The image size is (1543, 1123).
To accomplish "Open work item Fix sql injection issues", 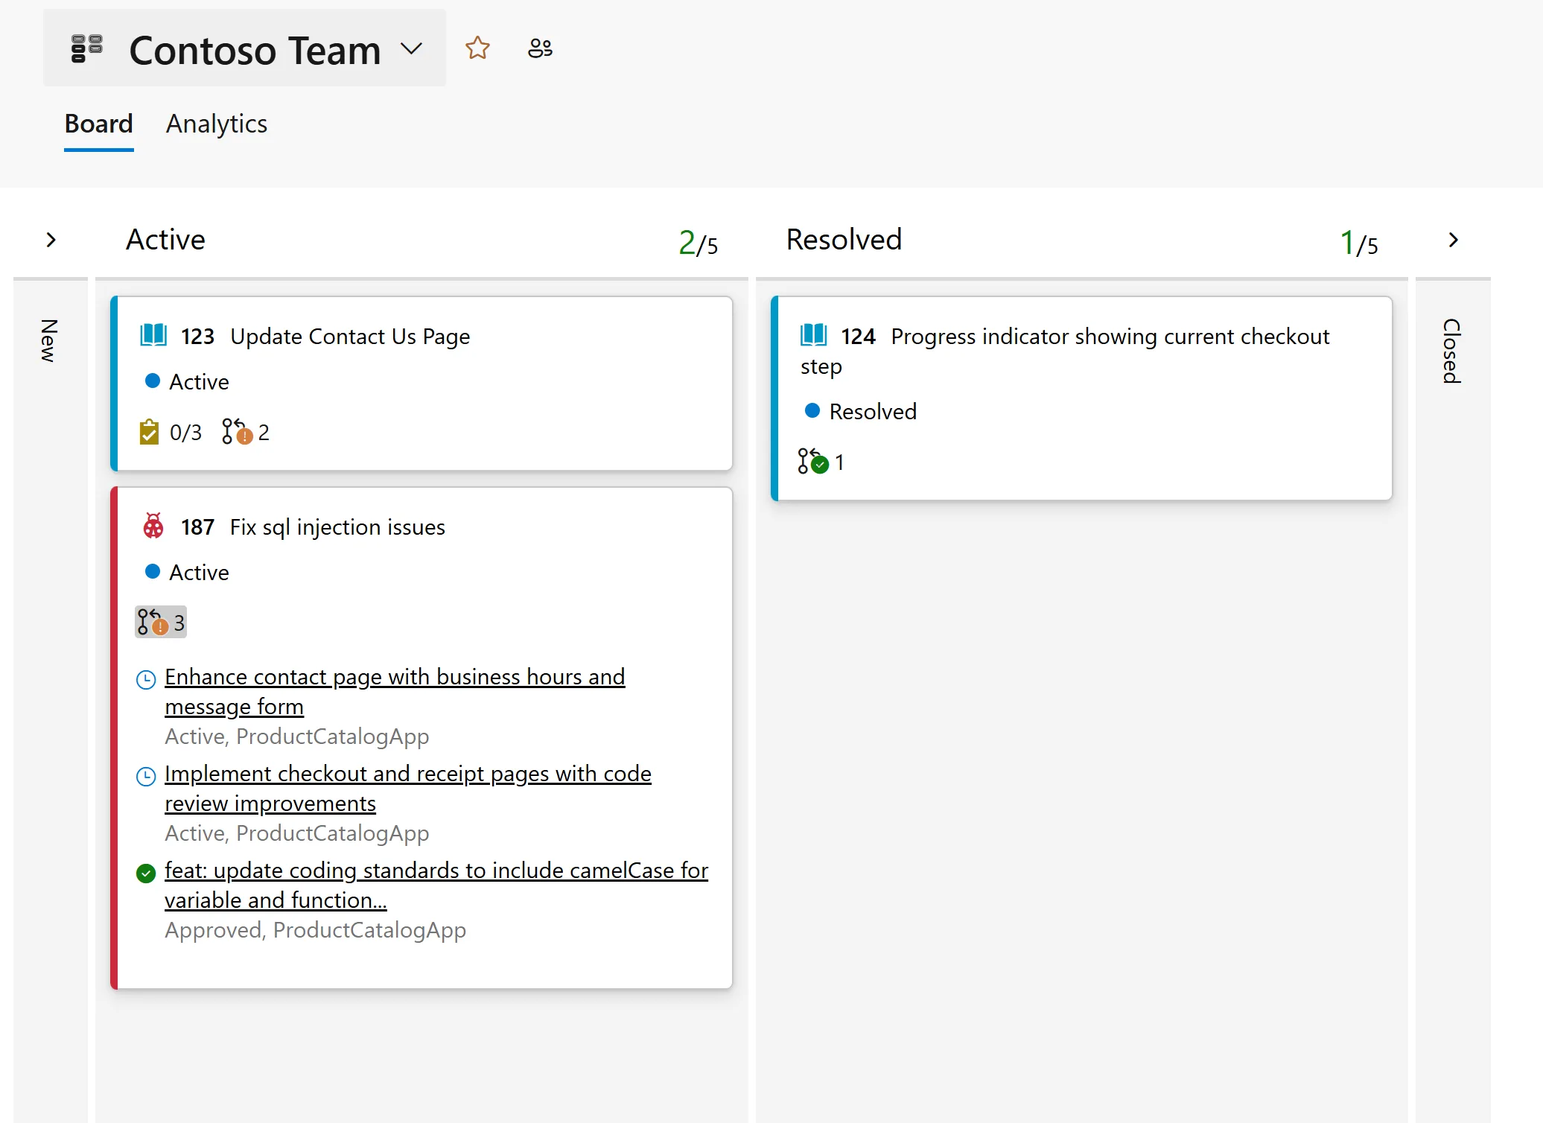I will 337,527.
